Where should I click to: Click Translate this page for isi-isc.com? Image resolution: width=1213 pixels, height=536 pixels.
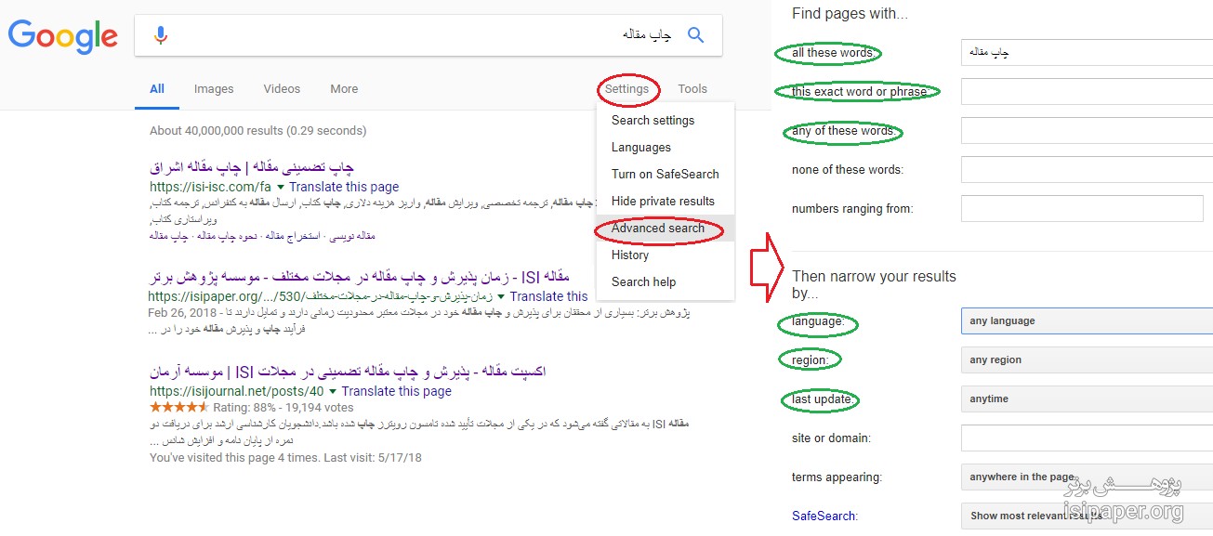(344, 187)
